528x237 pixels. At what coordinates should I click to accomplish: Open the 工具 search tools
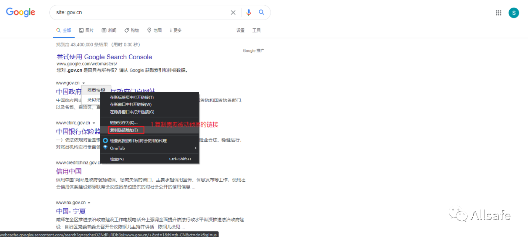tap(257, 30)
